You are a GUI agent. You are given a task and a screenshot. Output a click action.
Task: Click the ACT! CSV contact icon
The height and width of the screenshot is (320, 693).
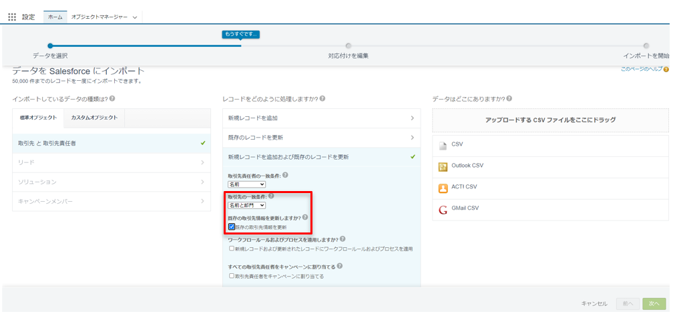(x=443, y=188)
